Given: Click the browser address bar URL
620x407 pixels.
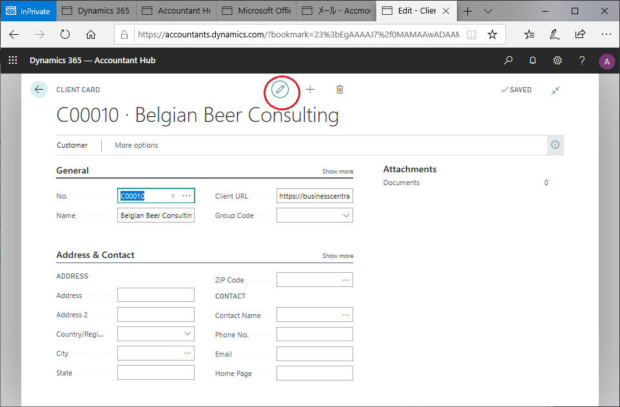Looking at the screenshot, I should 298,35.
